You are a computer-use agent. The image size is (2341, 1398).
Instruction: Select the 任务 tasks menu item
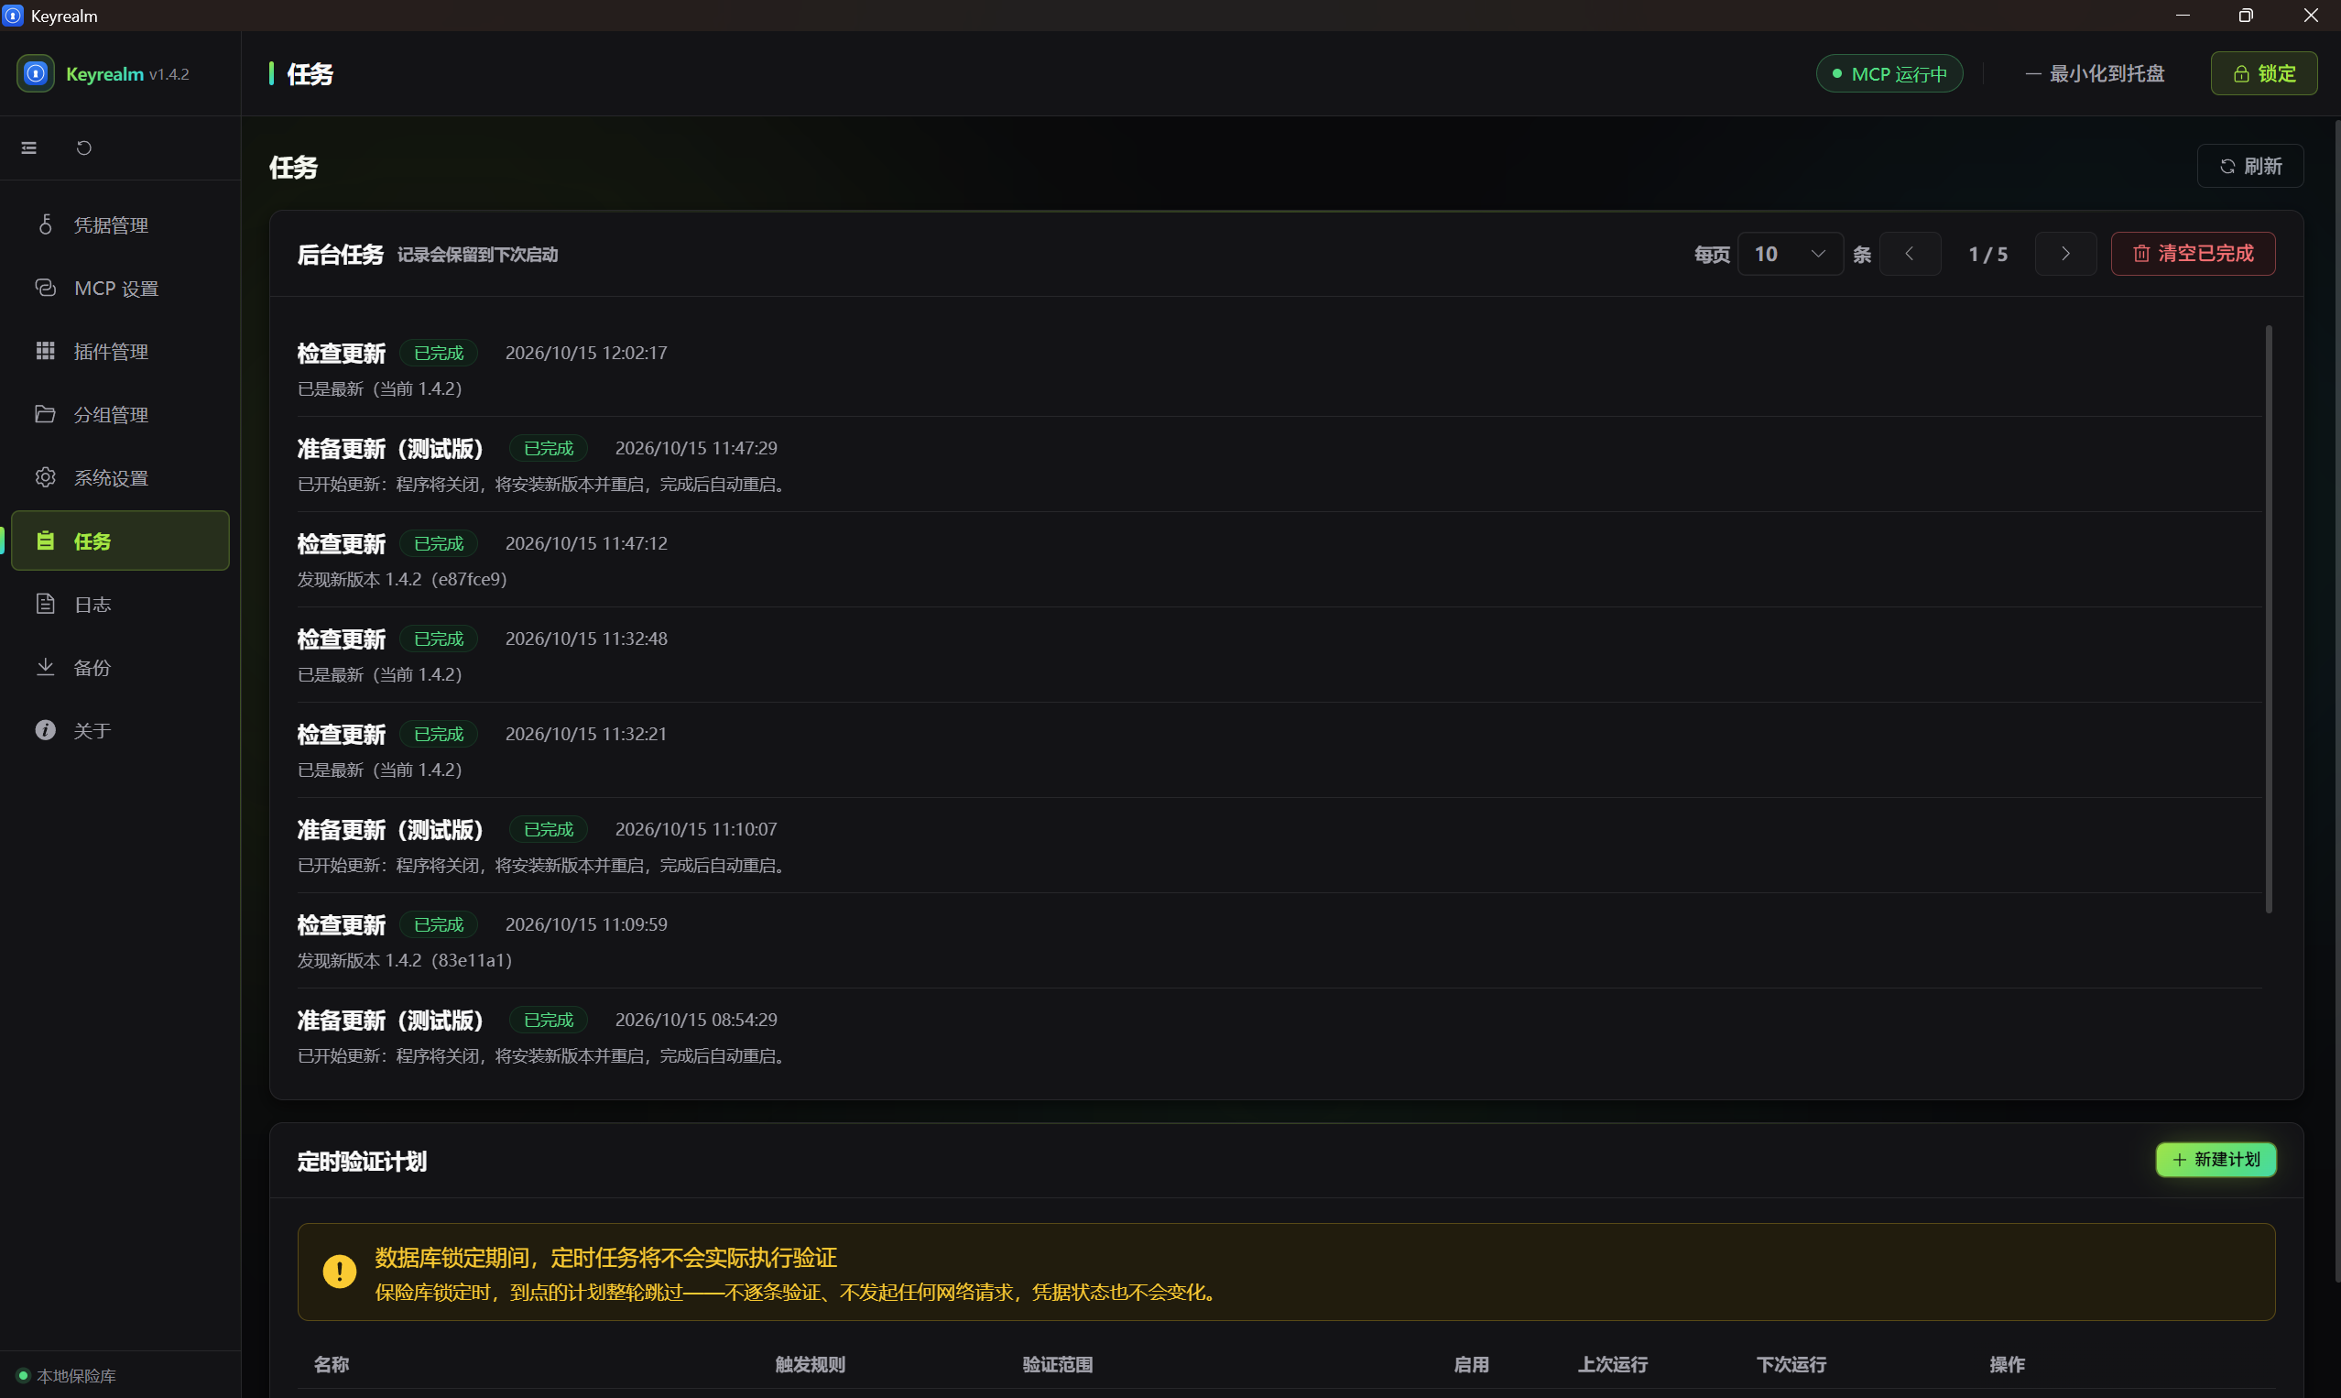pos(121,541)
